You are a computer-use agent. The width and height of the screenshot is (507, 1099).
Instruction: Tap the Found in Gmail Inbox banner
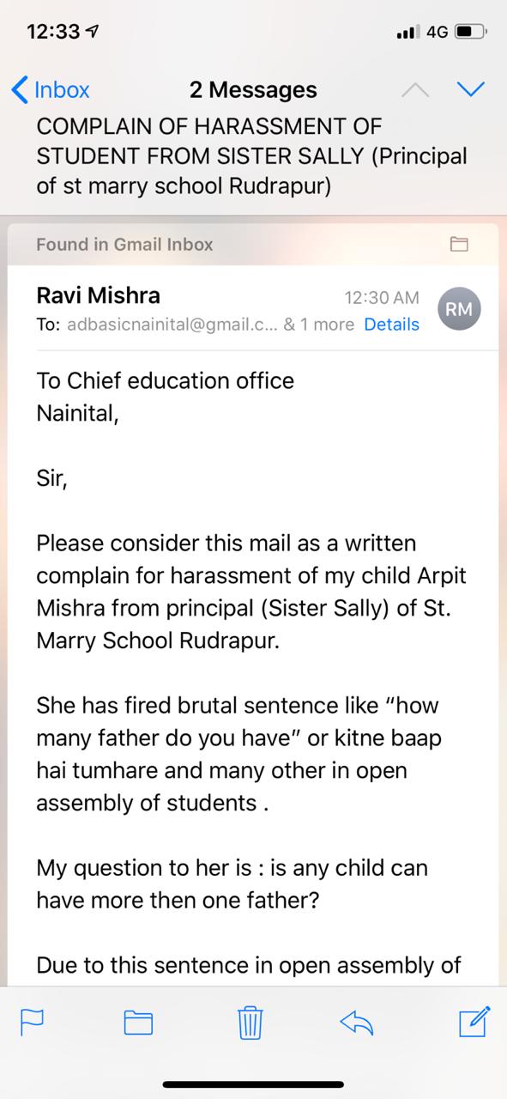tap(253, 245)
